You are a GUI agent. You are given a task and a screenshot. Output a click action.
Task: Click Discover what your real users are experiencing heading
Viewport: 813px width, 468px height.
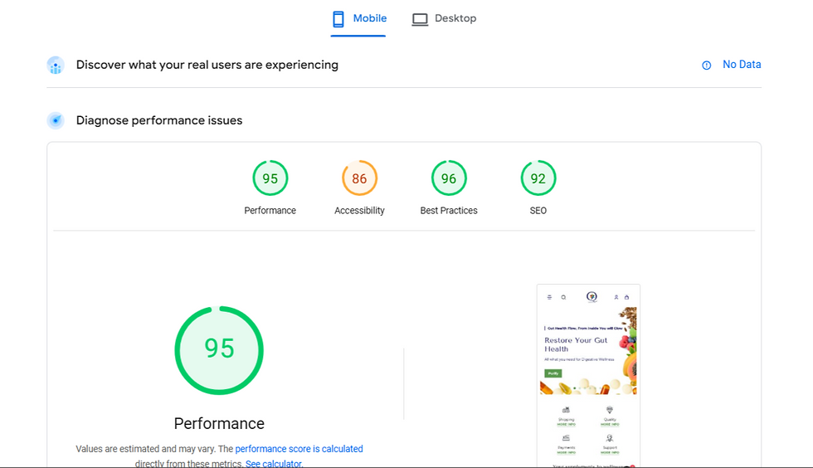(207, 65)
